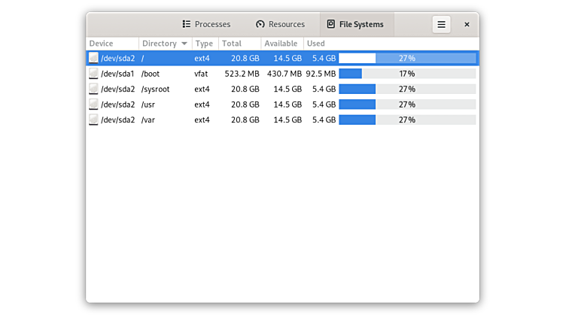Click the 17% usage bar for /boot
Image resolution: width=566 pixels, height=318 pixels.
(406, 74)
